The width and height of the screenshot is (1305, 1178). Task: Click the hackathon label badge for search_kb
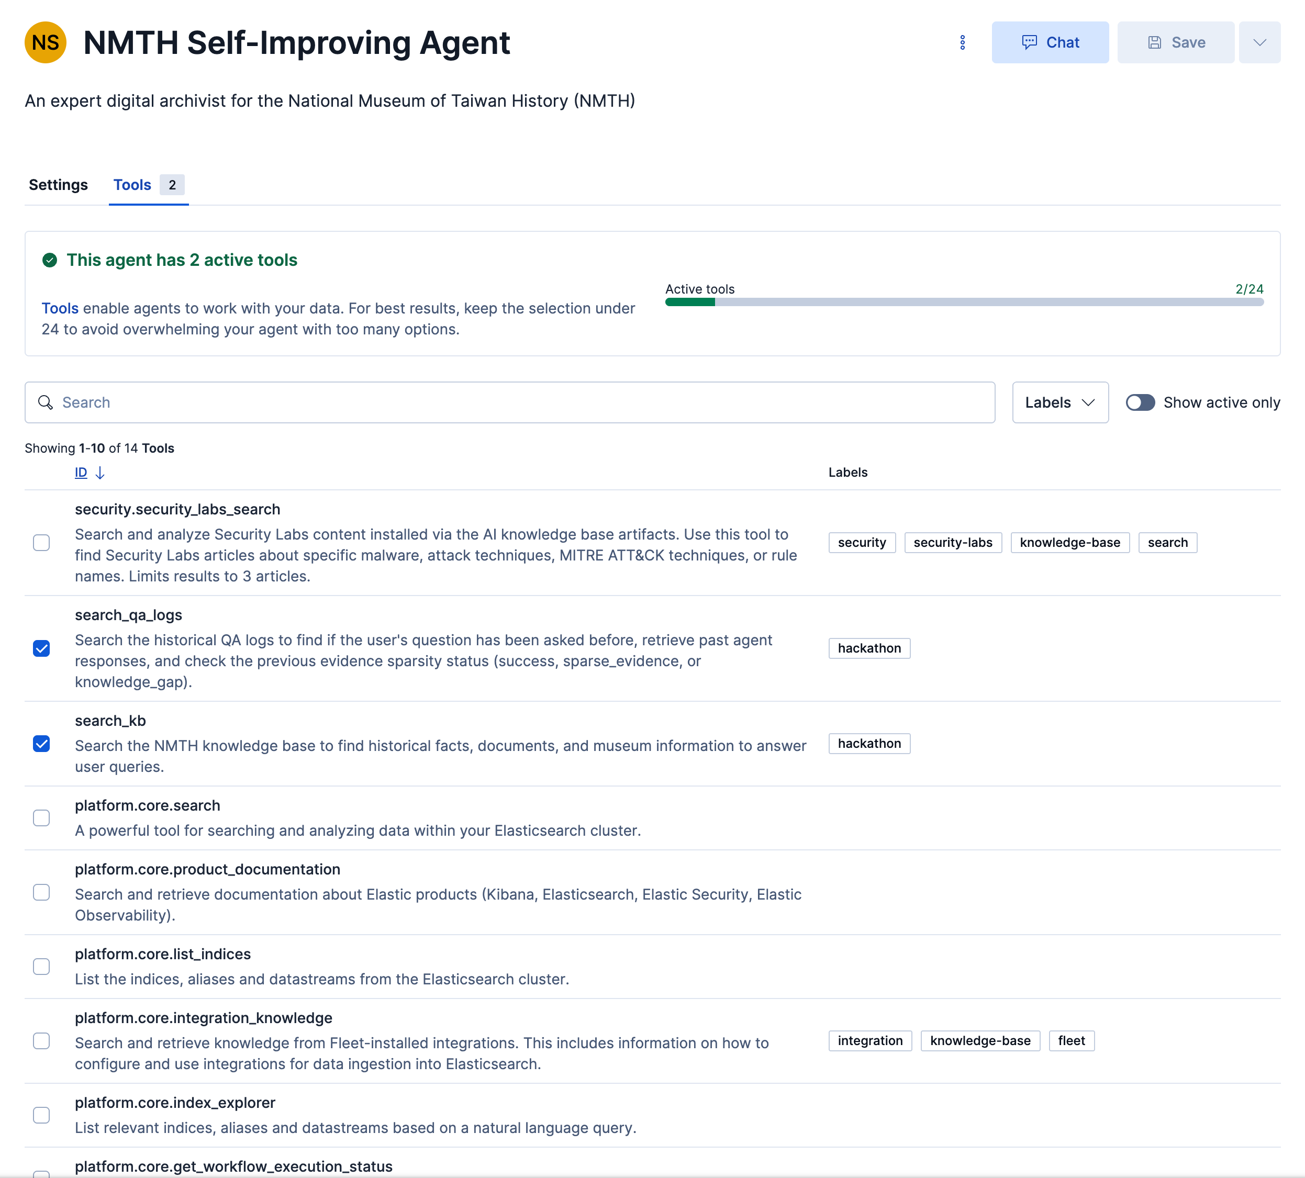click(869, 744)
